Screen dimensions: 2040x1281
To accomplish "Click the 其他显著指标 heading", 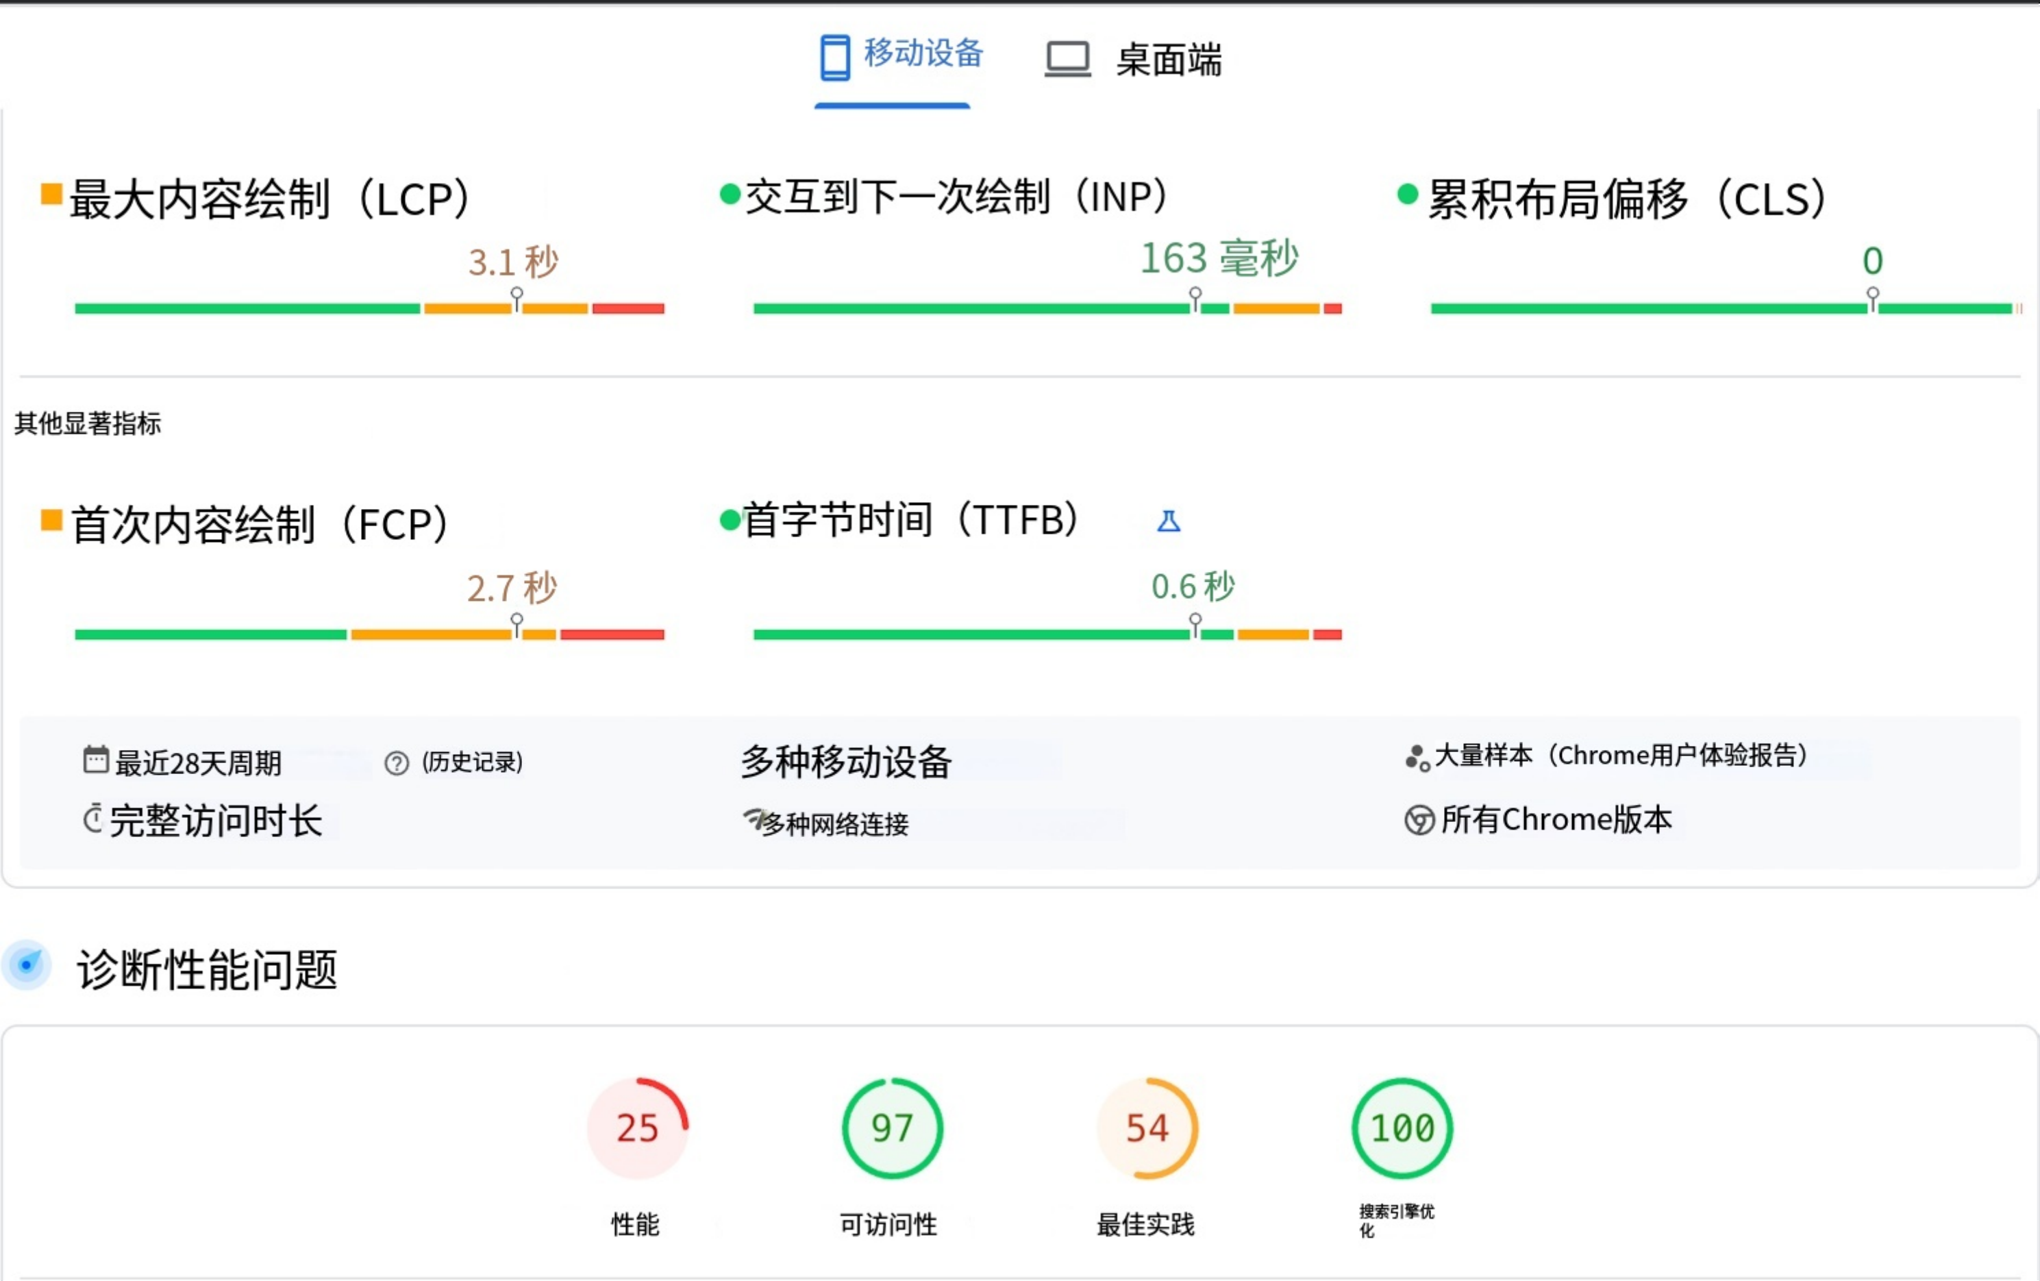I will (x=87, y=423).
